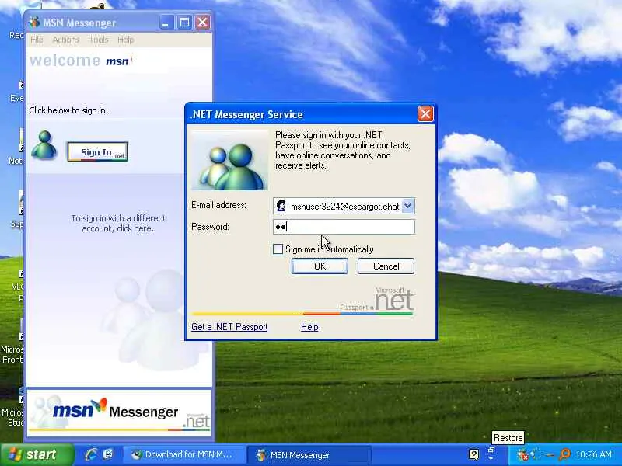Image resolution: width=622 pixels, height=466 pixels.
Task: Click the orange magnifier tray icon
Action: (x=564, y=454)
